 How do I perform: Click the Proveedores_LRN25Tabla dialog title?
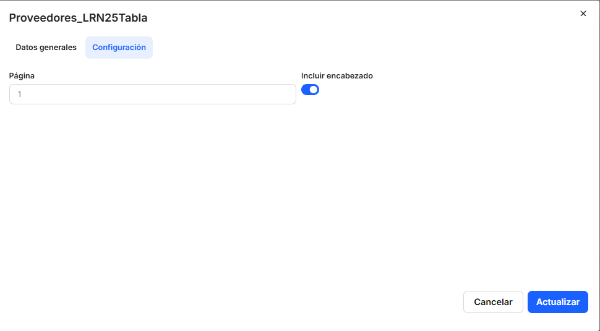coord(78,18)
